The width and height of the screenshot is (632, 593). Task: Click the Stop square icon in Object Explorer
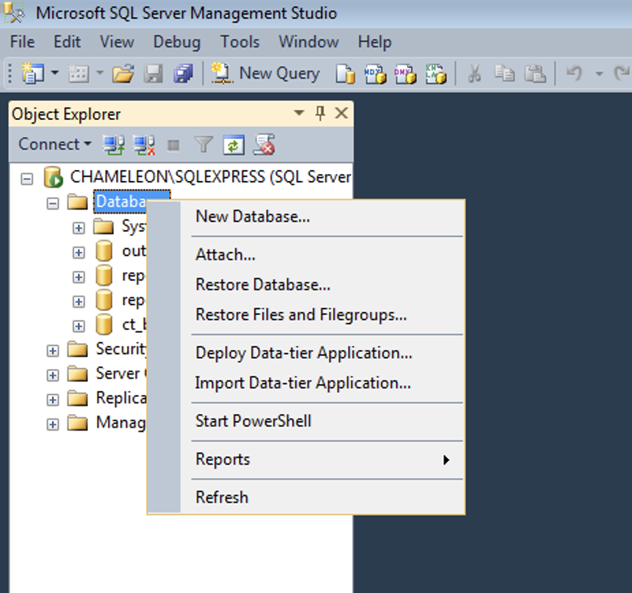(174, 145)
